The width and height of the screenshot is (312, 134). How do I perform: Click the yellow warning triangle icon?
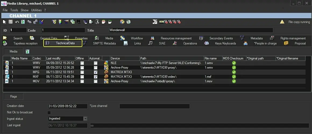(282, 22)
